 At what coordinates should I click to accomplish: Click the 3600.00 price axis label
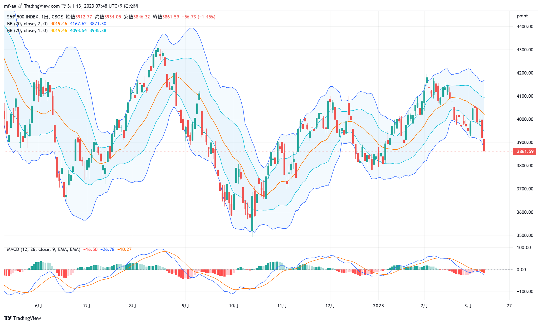pyautogui.click(x=525, y=212)
